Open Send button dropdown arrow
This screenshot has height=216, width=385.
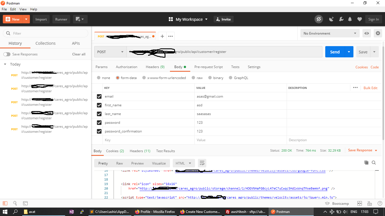tap(349, 52)
